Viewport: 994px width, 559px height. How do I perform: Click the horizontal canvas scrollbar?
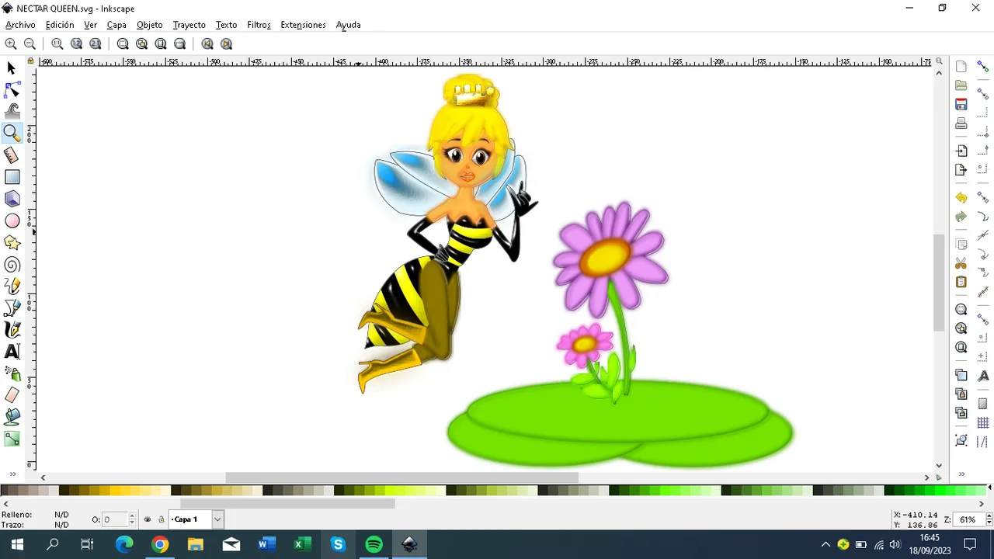[x=401, y=477]
